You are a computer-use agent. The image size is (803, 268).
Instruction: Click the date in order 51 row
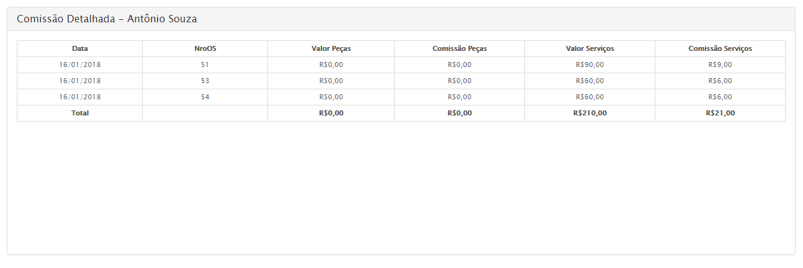click(79, 65)
